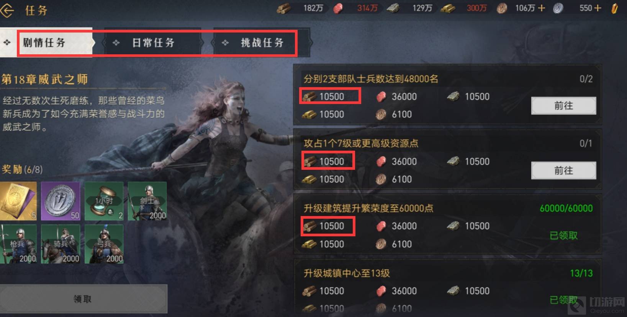Tap the gold bars icon showing 300万
627x317 pixels.
[x=447, y=8]
